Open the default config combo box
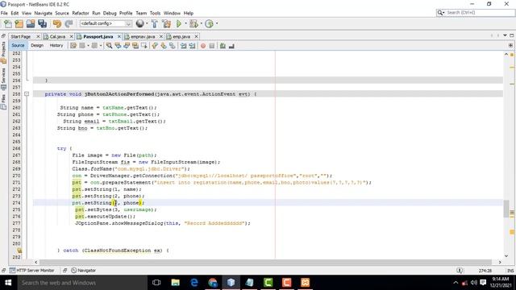The height and width of the screenshot is (290, 516). (106, 23)
